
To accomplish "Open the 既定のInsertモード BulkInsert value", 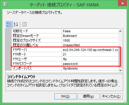I will (90, 36).
